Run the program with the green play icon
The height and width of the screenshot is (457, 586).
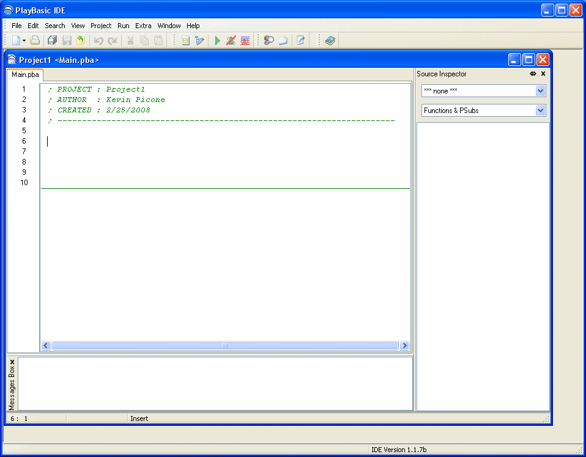pos(218,40)
